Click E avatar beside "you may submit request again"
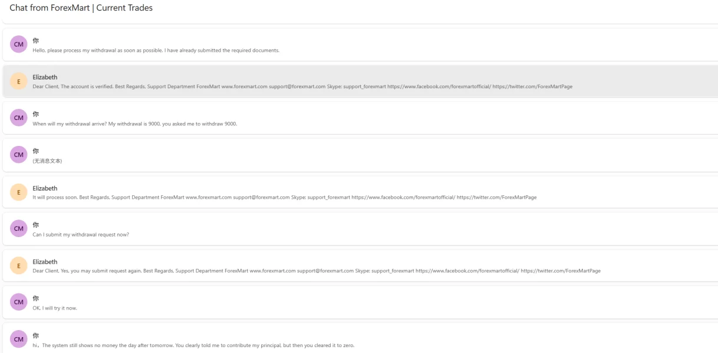The width and height of the screenshot is (718, 353). pyautogui.click(x=19, y=265)
